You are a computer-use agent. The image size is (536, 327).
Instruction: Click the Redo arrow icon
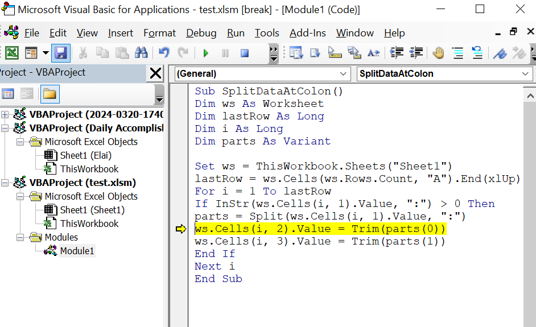pos(183,53)
